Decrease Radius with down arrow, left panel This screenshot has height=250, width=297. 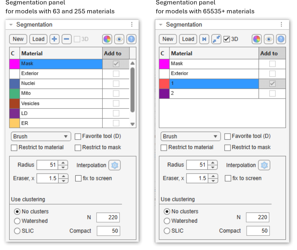(63, 167)
